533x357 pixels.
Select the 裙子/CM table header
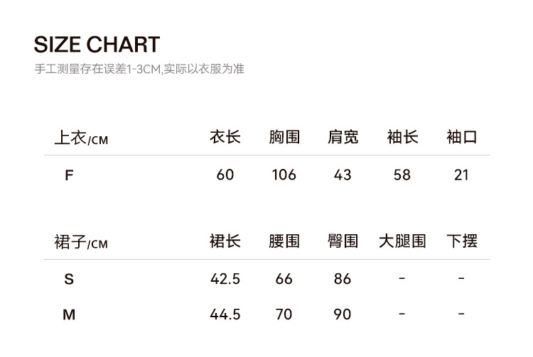(x=81, y=242)
